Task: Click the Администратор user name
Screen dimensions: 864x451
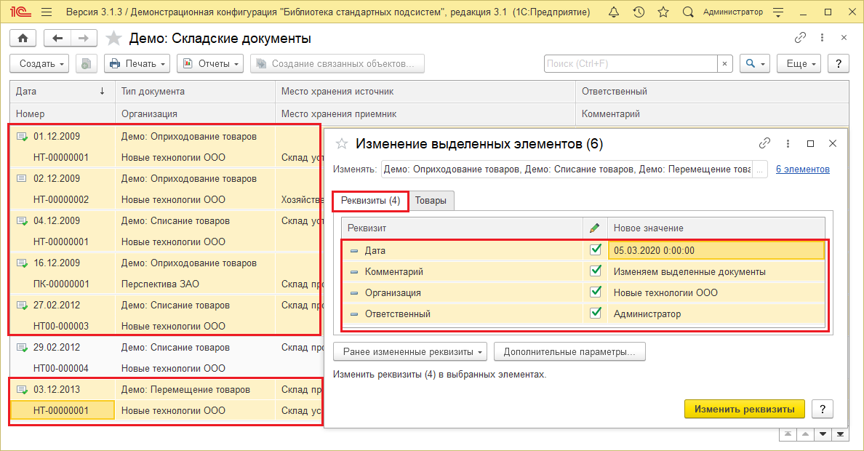Action: [x=733, y=12]
